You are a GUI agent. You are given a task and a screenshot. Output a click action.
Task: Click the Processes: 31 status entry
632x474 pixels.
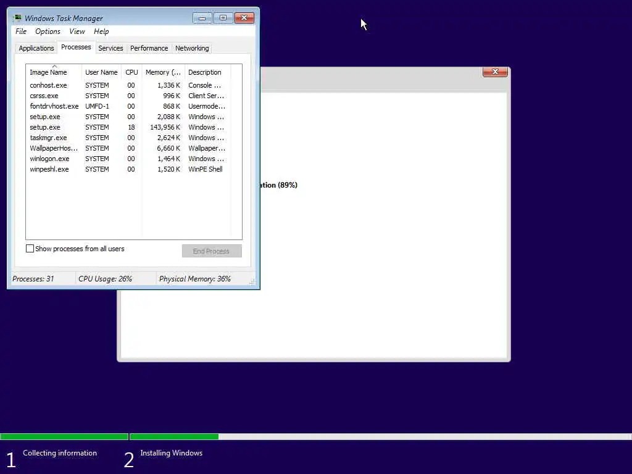pos(33,279)
